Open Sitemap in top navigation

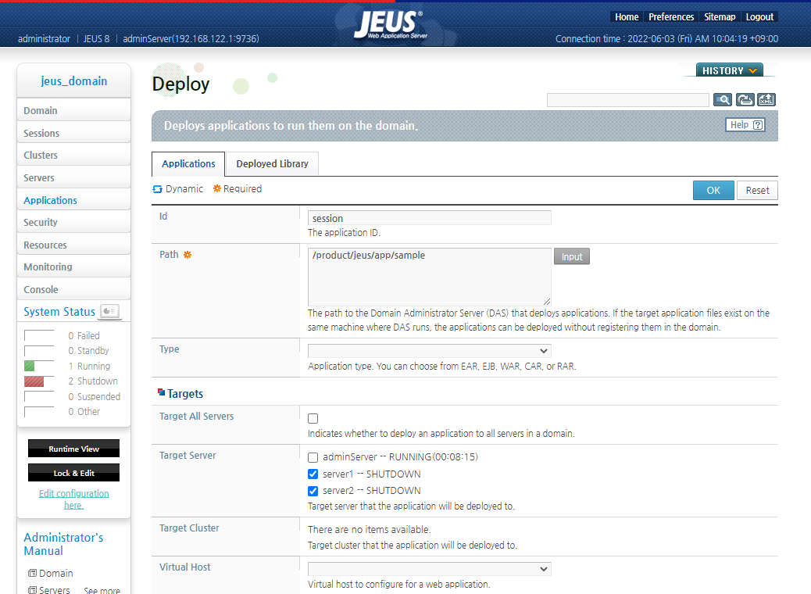pyautogui.click(x=720, y=17)
